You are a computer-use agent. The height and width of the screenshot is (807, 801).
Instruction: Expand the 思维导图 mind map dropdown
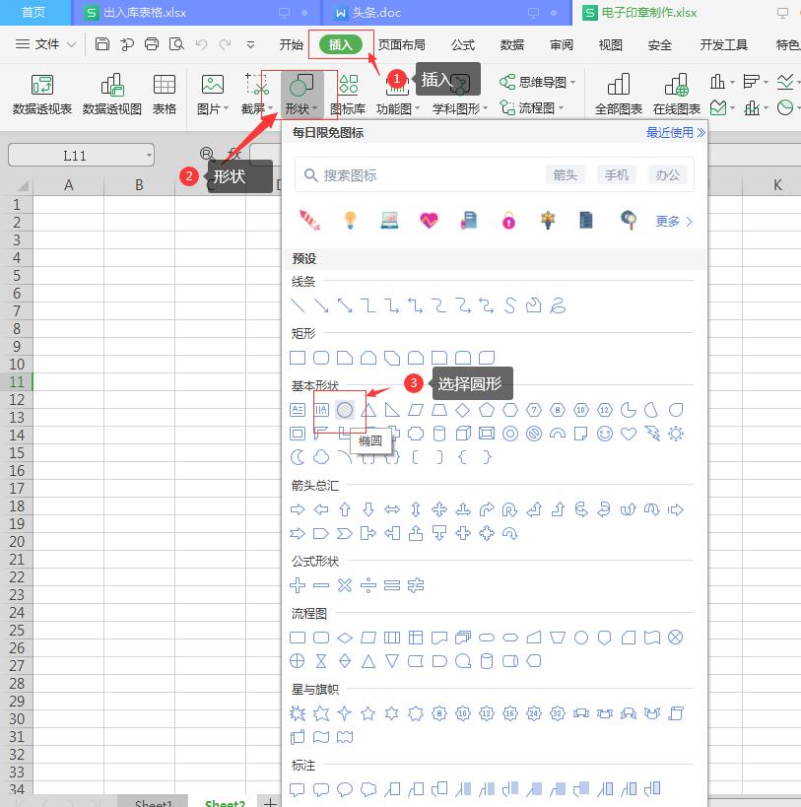570,83
